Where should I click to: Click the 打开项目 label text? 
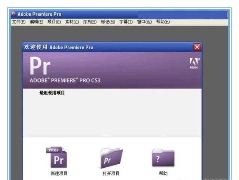(111, 173)
